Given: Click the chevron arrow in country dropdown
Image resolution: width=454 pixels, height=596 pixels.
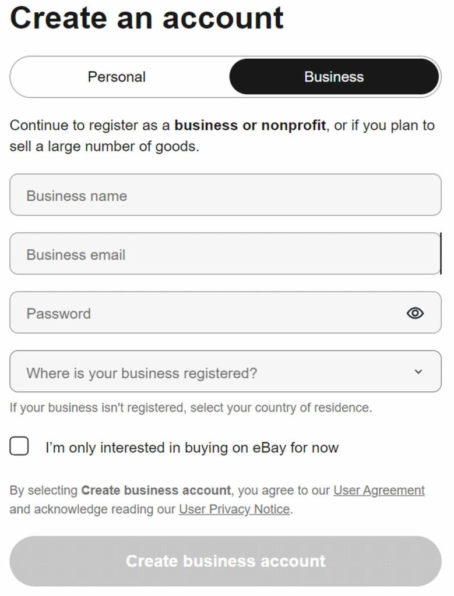Looking at the screenshot, I should click(418, 372).
